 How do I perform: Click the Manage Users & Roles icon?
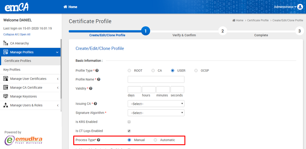coord(6,105)
